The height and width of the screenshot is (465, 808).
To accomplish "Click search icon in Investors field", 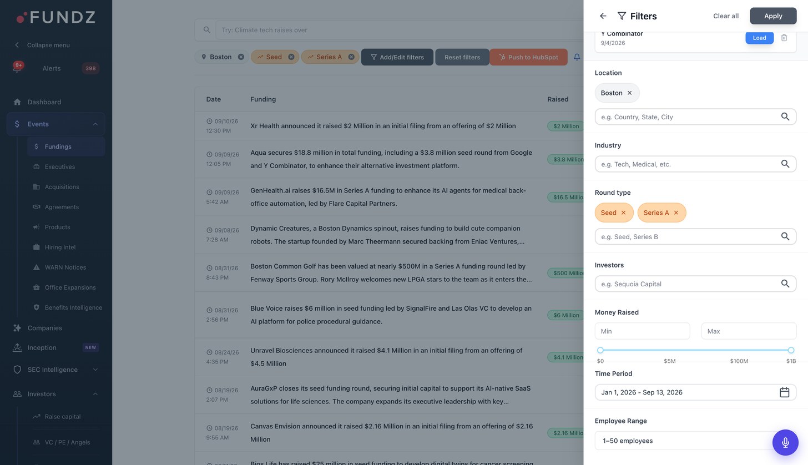I will 785,284.
